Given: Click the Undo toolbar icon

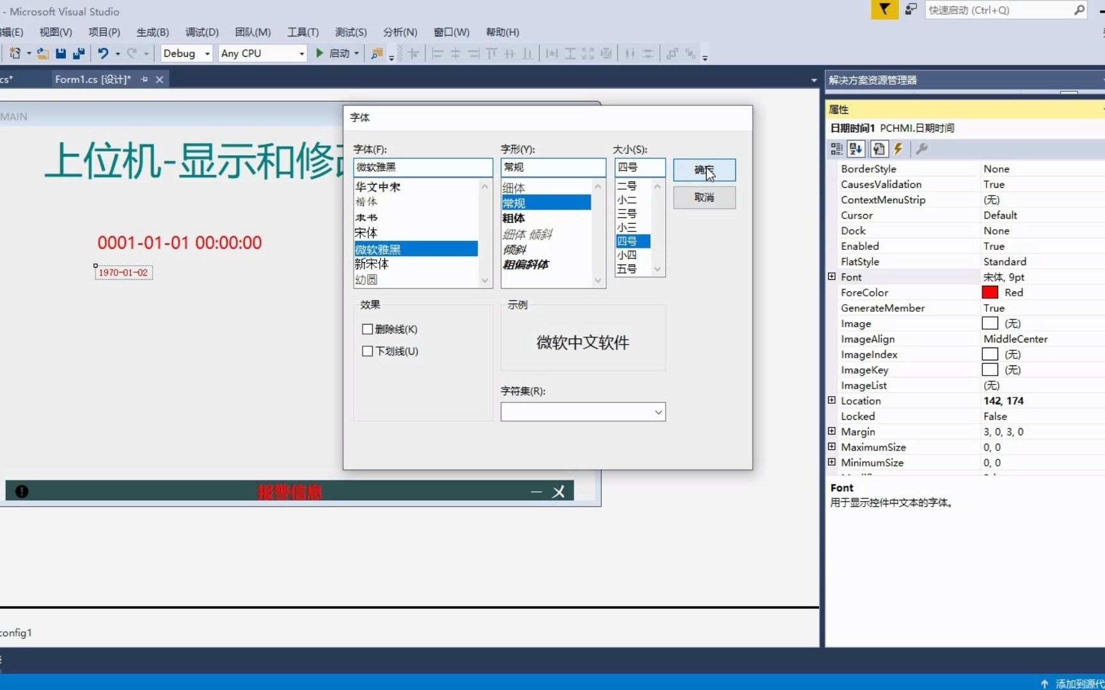Looking at the screenshot, I should (x=102, y=54).
